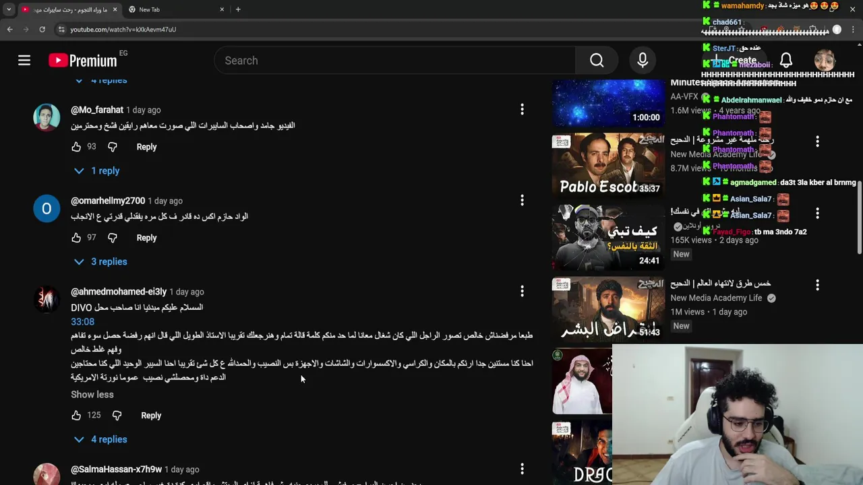The width and height of the screenshot is (863, 485).
Task: Open options menu for @omarhellmy2700 comment
Action: click(x=522, y=200)
